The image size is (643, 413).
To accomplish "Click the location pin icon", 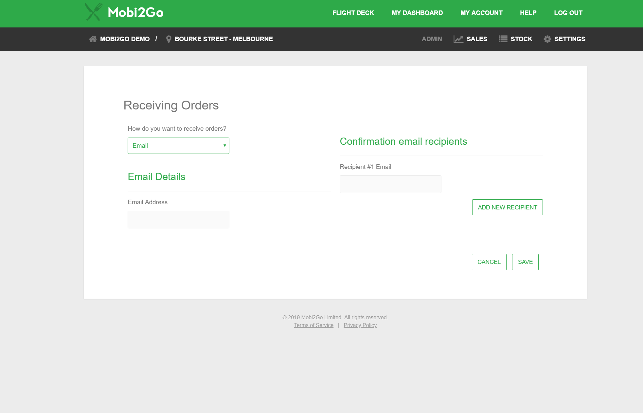I will 169,39.
